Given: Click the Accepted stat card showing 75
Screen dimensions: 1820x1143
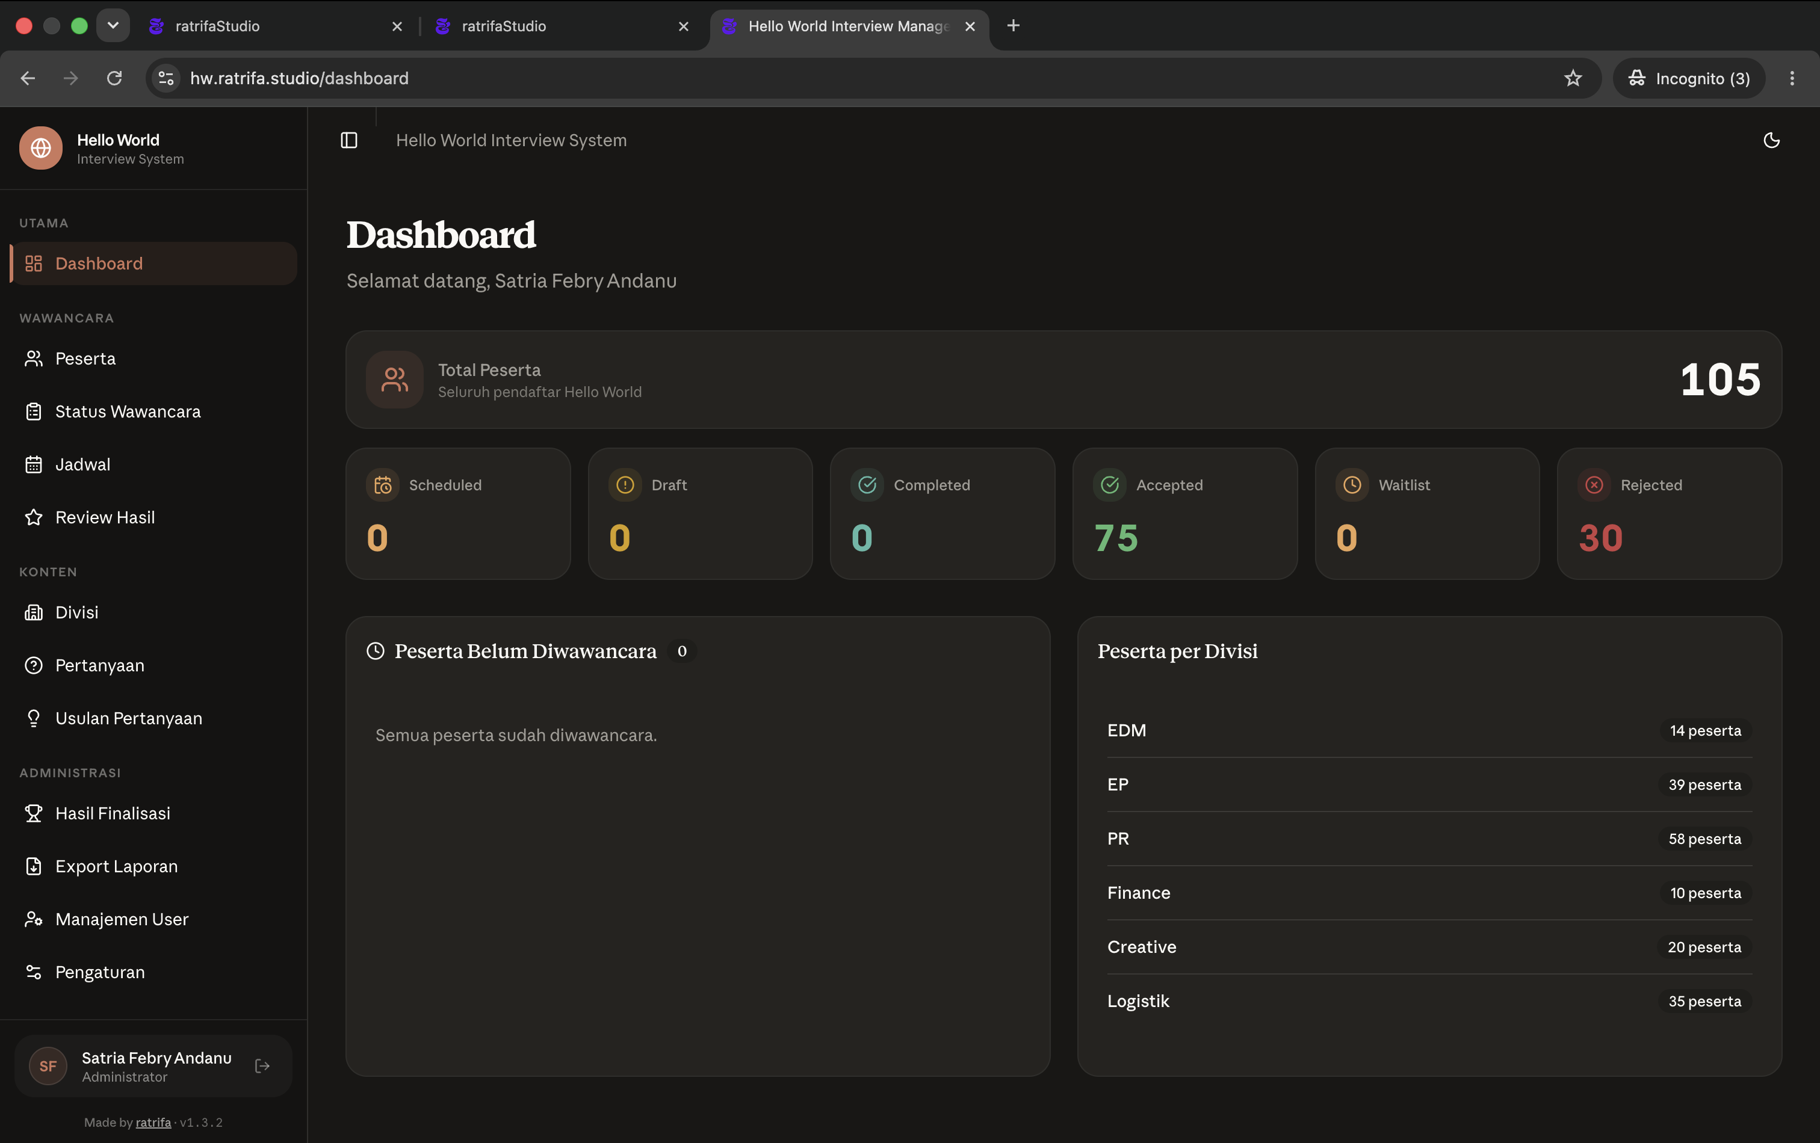Looking at the screenshot, I should click(x=1184, y=514).
